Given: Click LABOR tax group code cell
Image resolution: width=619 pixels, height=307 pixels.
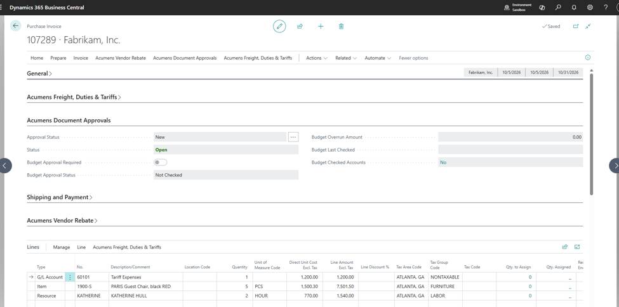Looking at the screenshot, I should coord(445,296).
